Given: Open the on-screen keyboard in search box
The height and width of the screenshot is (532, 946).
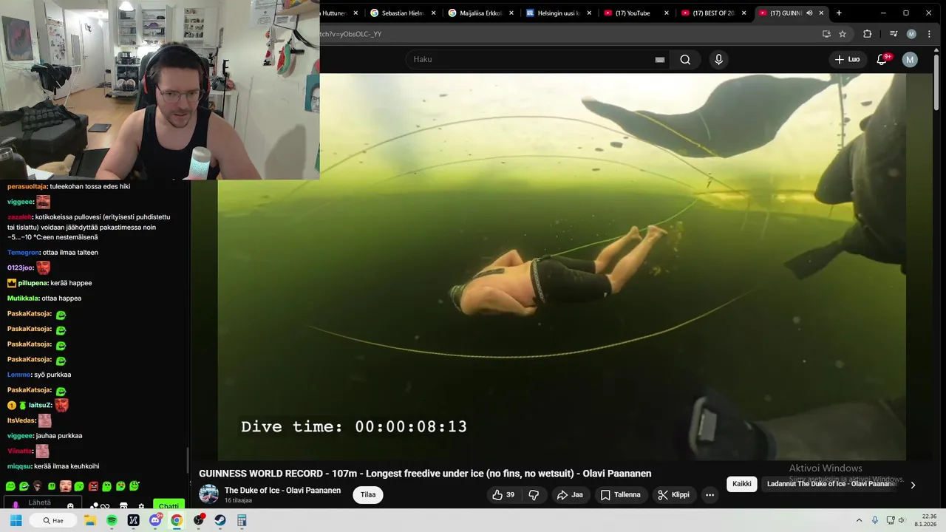Looking at the screenshot, I should click(x=660, y=60).
